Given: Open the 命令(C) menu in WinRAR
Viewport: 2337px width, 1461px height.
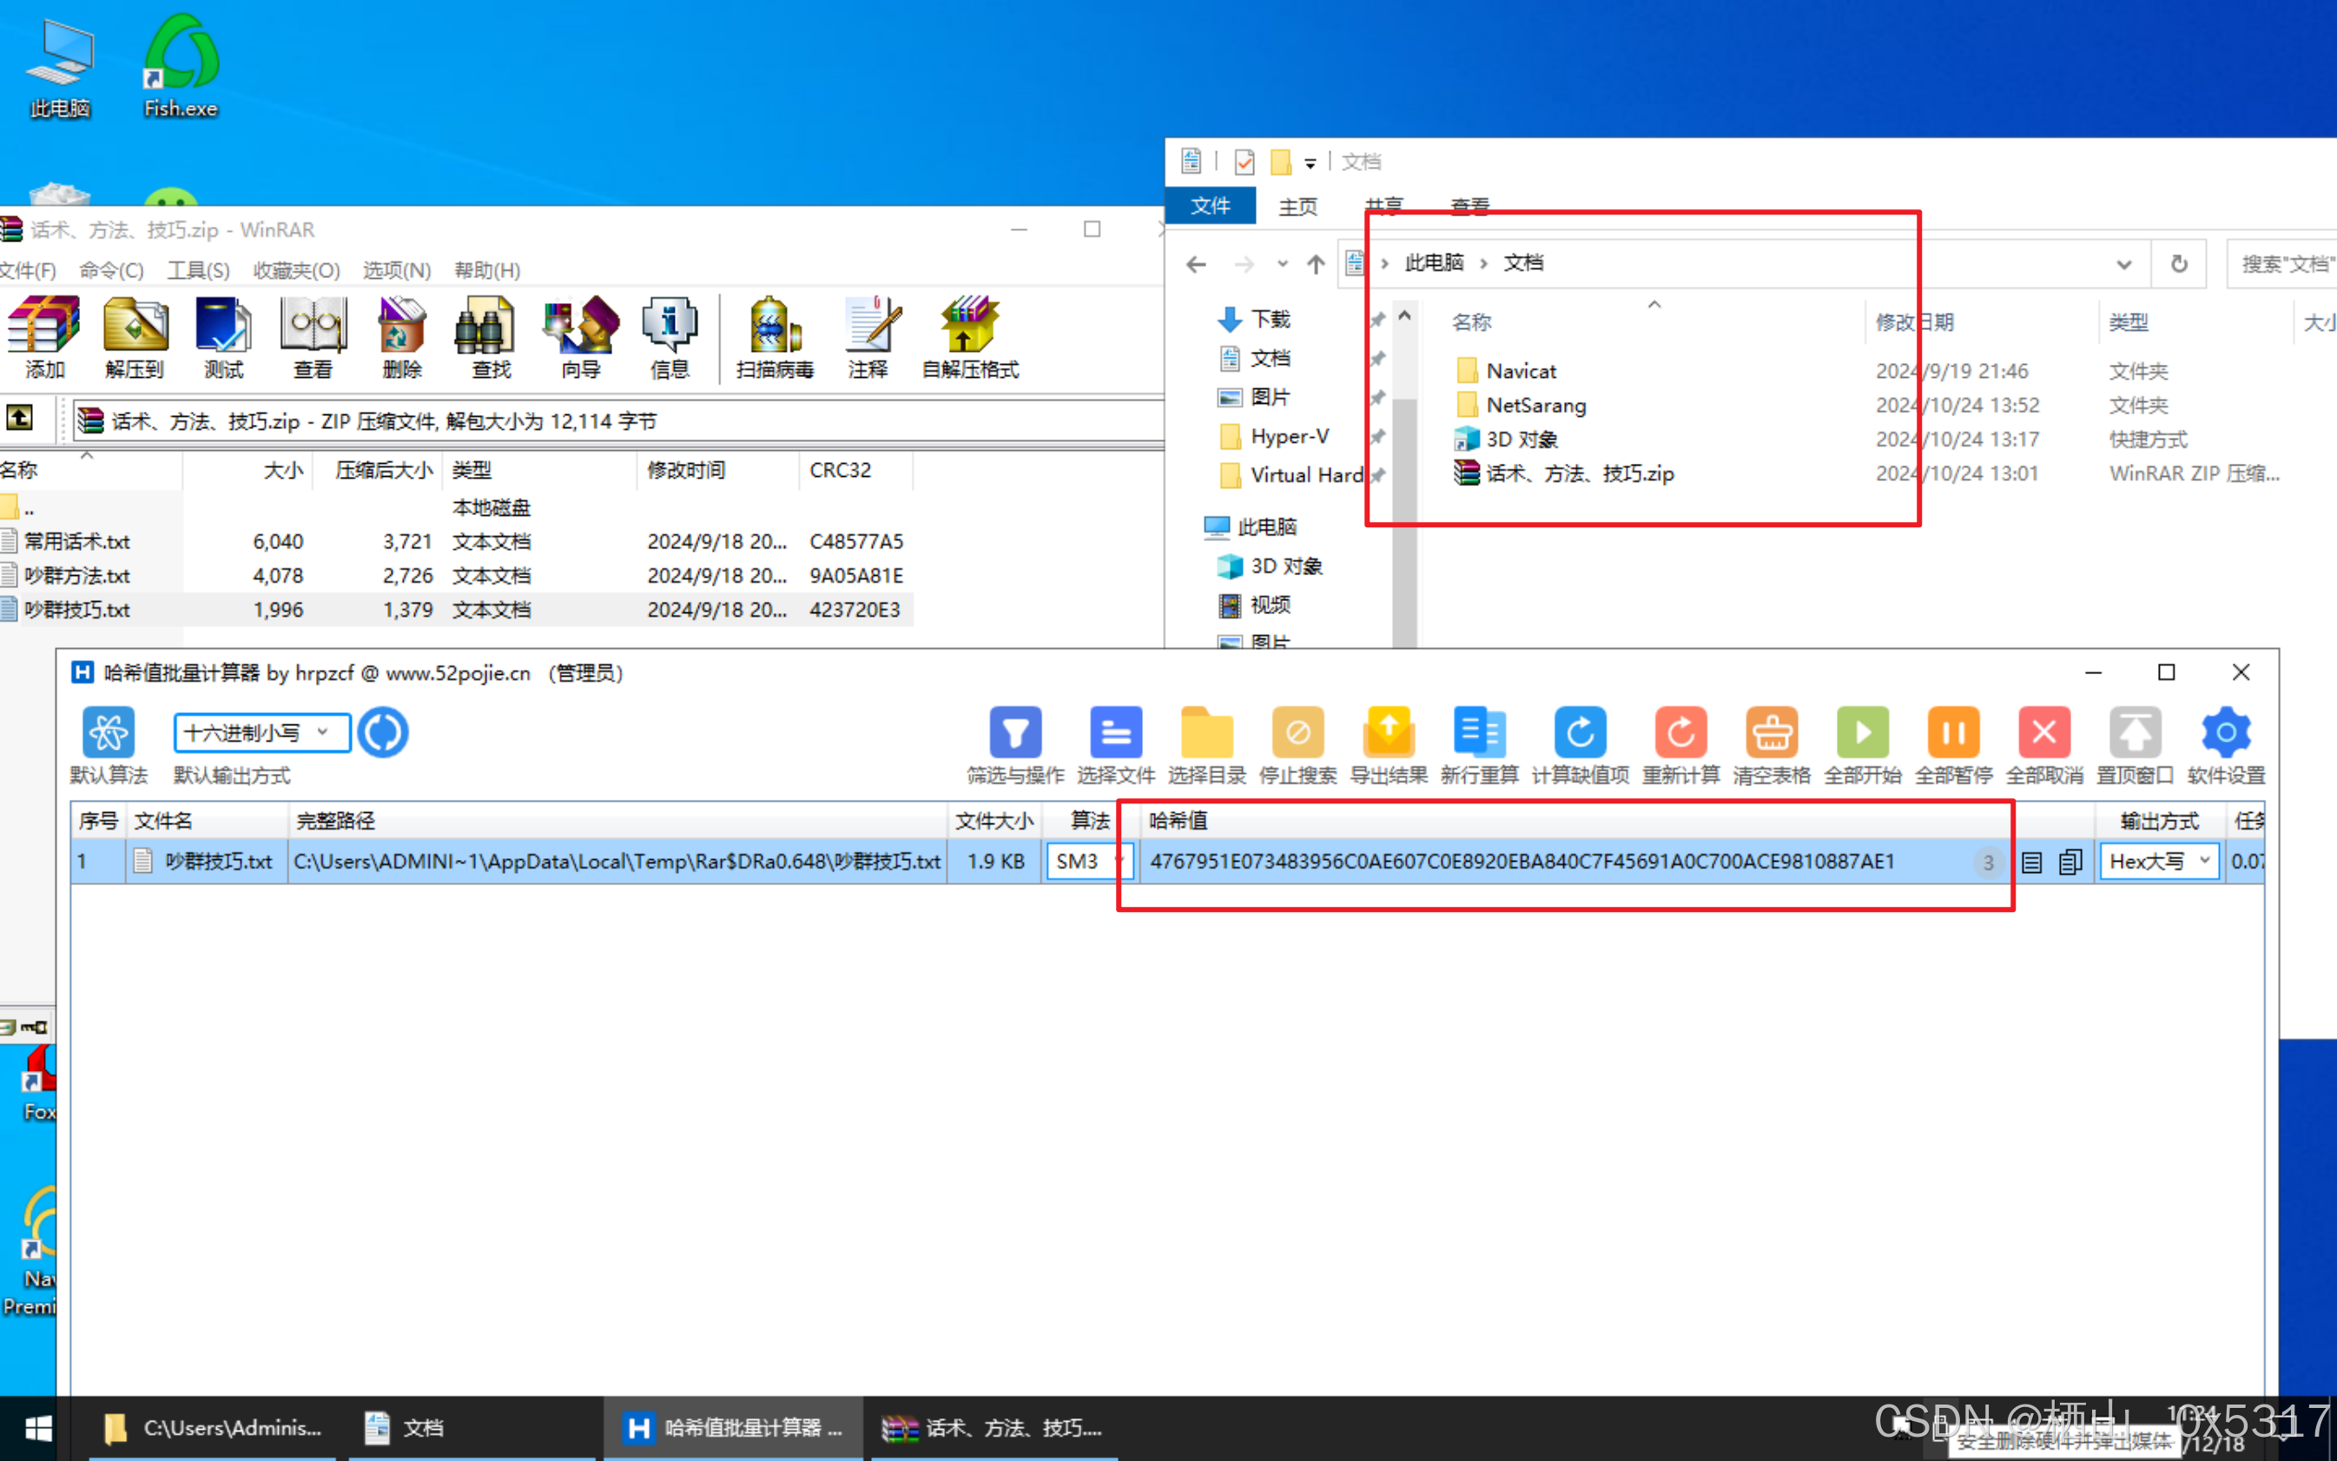Looking at the screenshot, I should tap(111, 270).
